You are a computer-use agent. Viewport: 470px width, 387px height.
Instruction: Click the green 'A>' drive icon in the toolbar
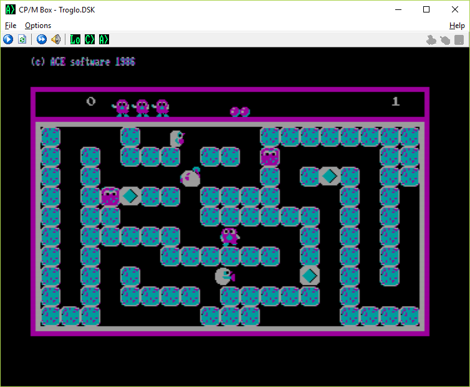point(104,39)
